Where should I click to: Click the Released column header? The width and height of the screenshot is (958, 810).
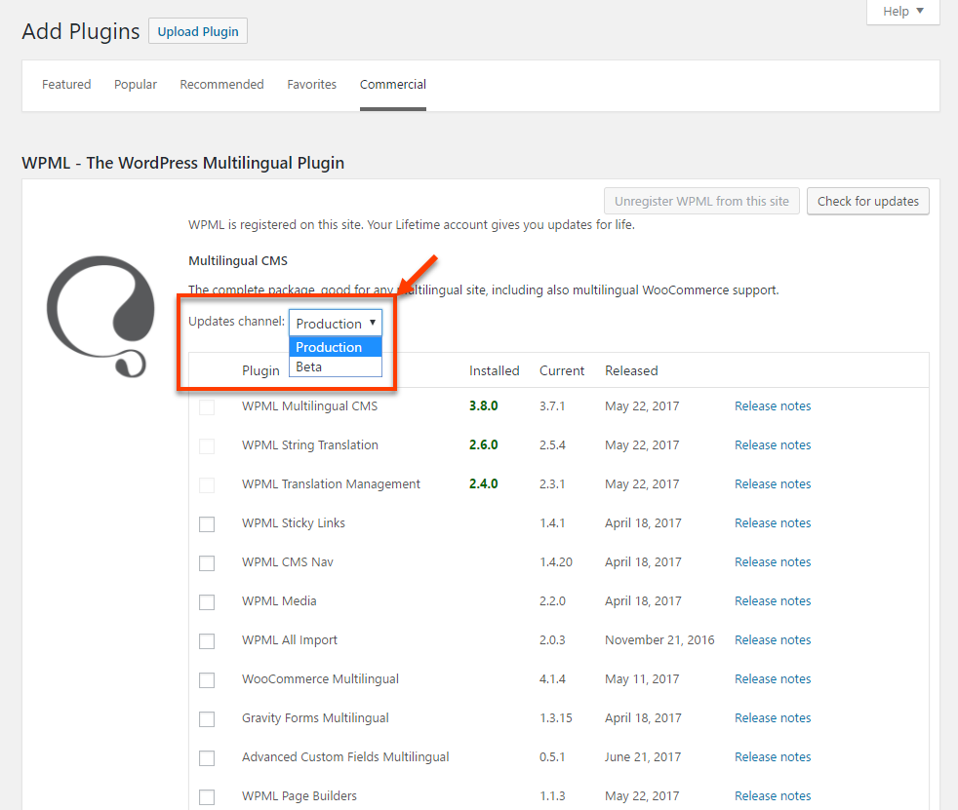click(632, 371)
